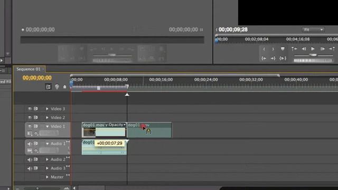Toggle sync lock for Video 1
The image size is (338, 190).
[36, 127]
